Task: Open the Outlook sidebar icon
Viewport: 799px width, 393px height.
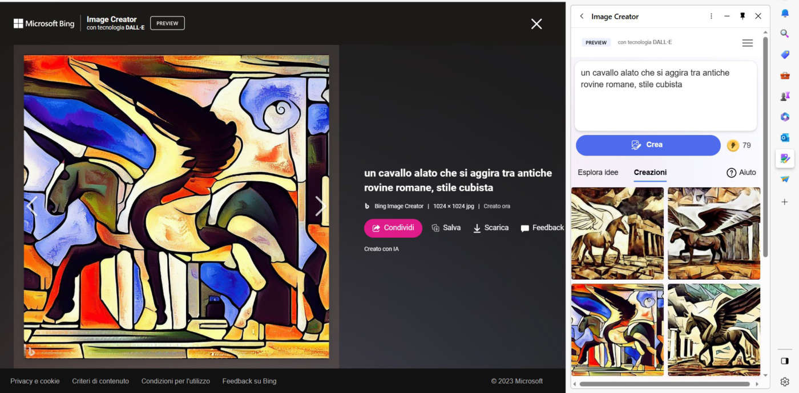Action: pos(785,137)
